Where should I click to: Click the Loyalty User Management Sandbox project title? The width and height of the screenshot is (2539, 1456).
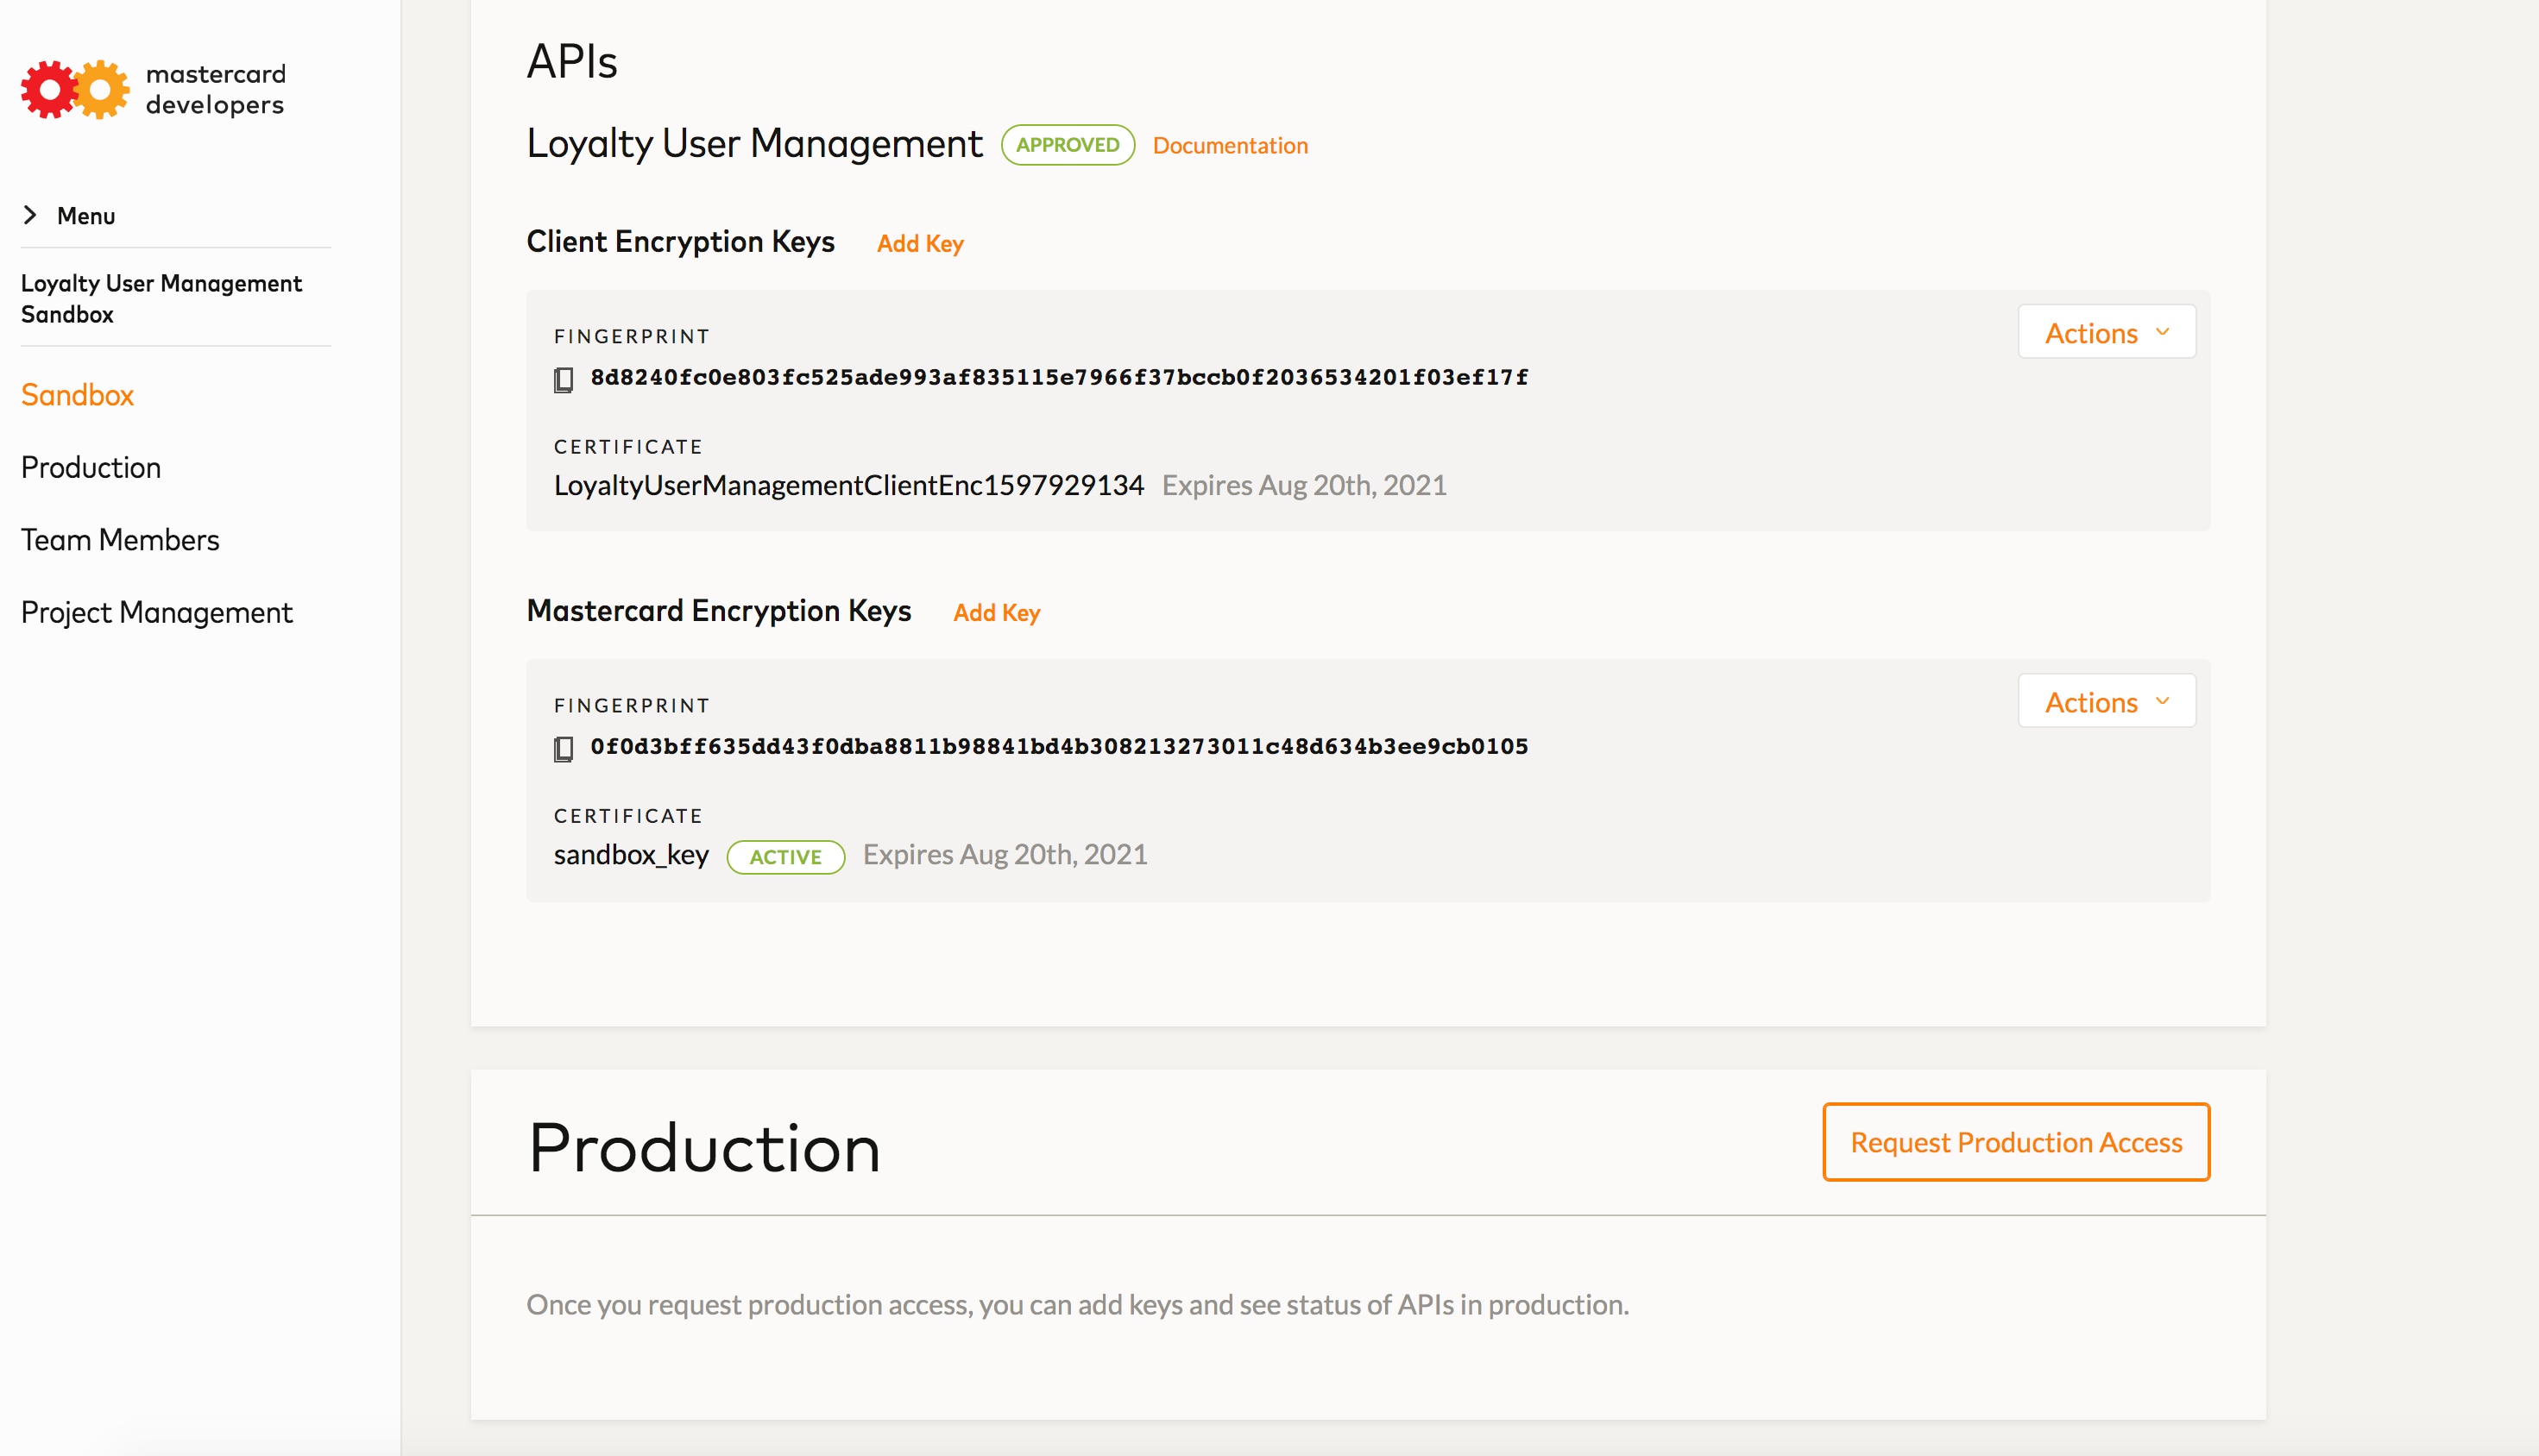(160, 298)
